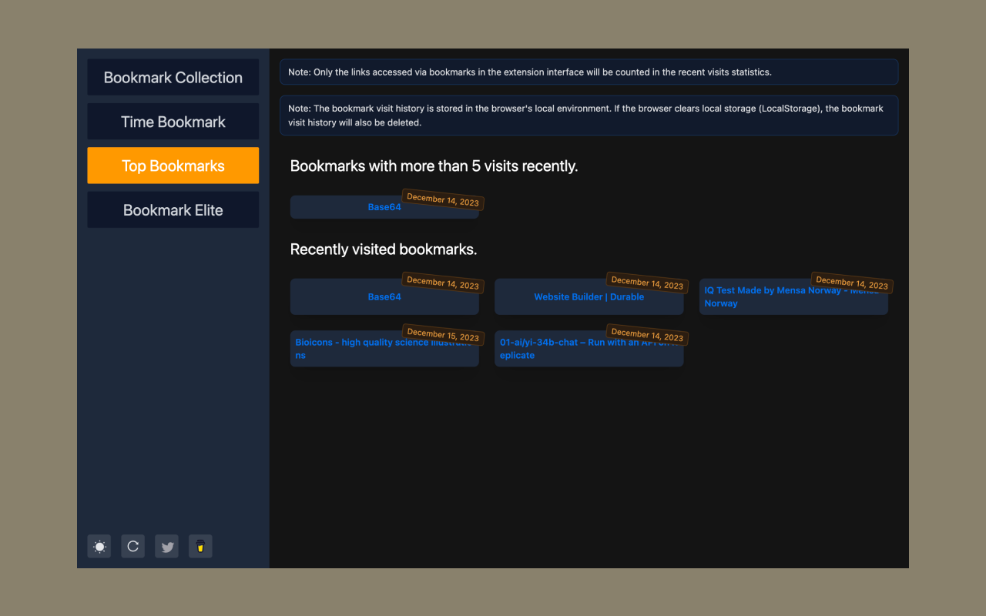Click the 'Recently visited bookmarks.' heading

(384, 249)
